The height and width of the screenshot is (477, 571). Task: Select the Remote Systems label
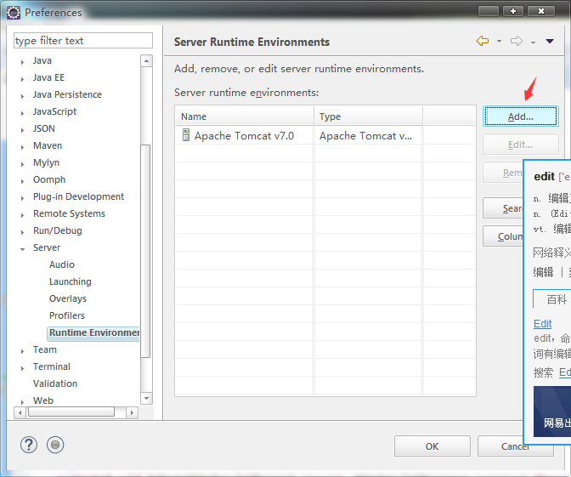(x=69, y=213)
